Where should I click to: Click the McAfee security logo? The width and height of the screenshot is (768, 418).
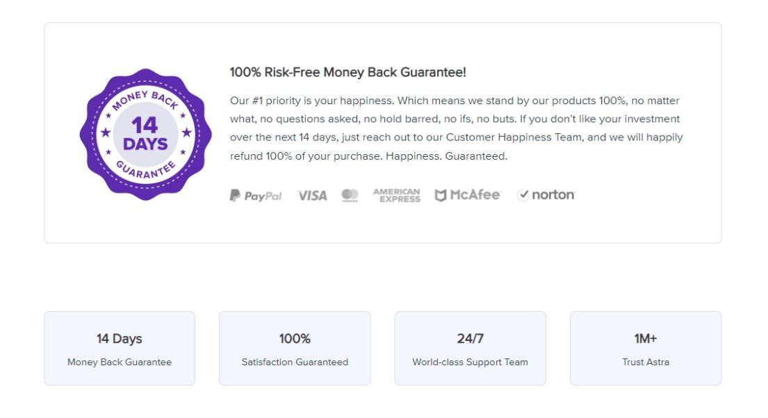tap(467, 195)
